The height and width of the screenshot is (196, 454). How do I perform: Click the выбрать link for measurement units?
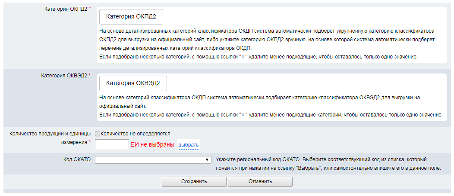click(188, 145)
